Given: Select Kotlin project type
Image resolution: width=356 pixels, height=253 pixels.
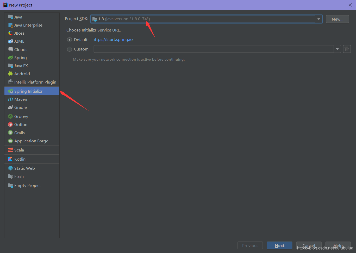Looking at the screenshot, I should (x=32, y=159).
